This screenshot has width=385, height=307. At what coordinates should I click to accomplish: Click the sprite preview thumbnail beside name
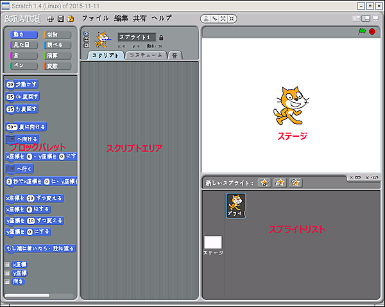pos(103,39)
